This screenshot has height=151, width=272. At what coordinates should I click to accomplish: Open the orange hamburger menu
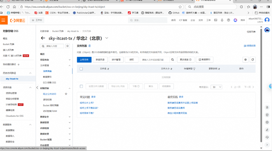(3, 20)
